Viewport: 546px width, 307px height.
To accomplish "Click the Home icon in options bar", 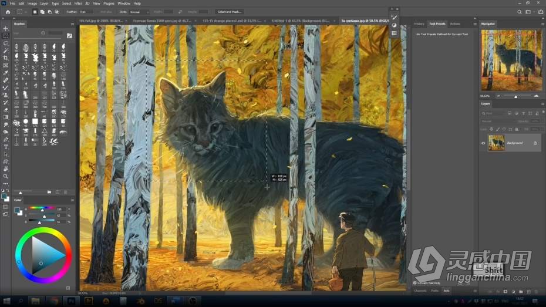I will (x=8, y=12).
